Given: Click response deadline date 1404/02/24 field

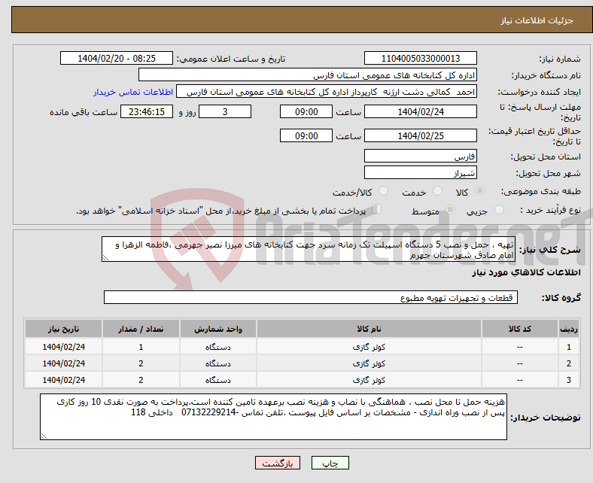Looking at the screenshot, I should [421, 111].
